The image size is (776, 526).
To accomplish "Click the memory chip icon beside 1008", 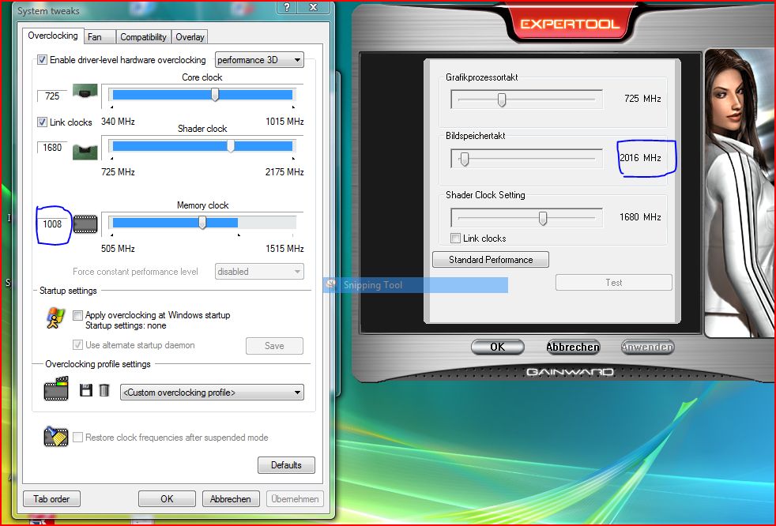I will [85, 224].
